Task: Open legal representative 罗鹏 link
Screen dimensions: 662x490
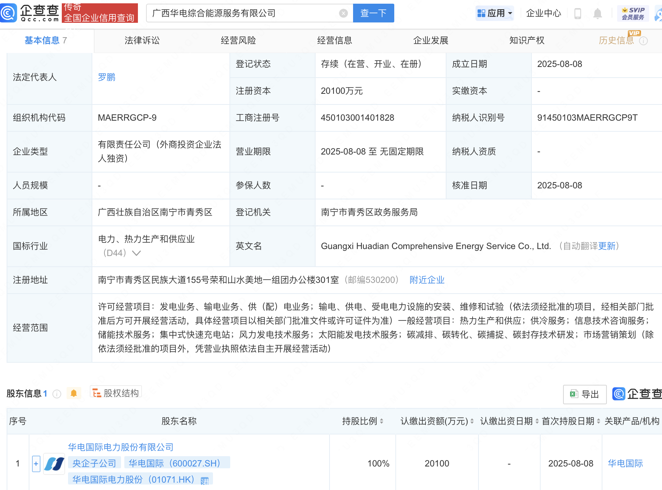Action: pyautogui.click(x=107, y=77)
